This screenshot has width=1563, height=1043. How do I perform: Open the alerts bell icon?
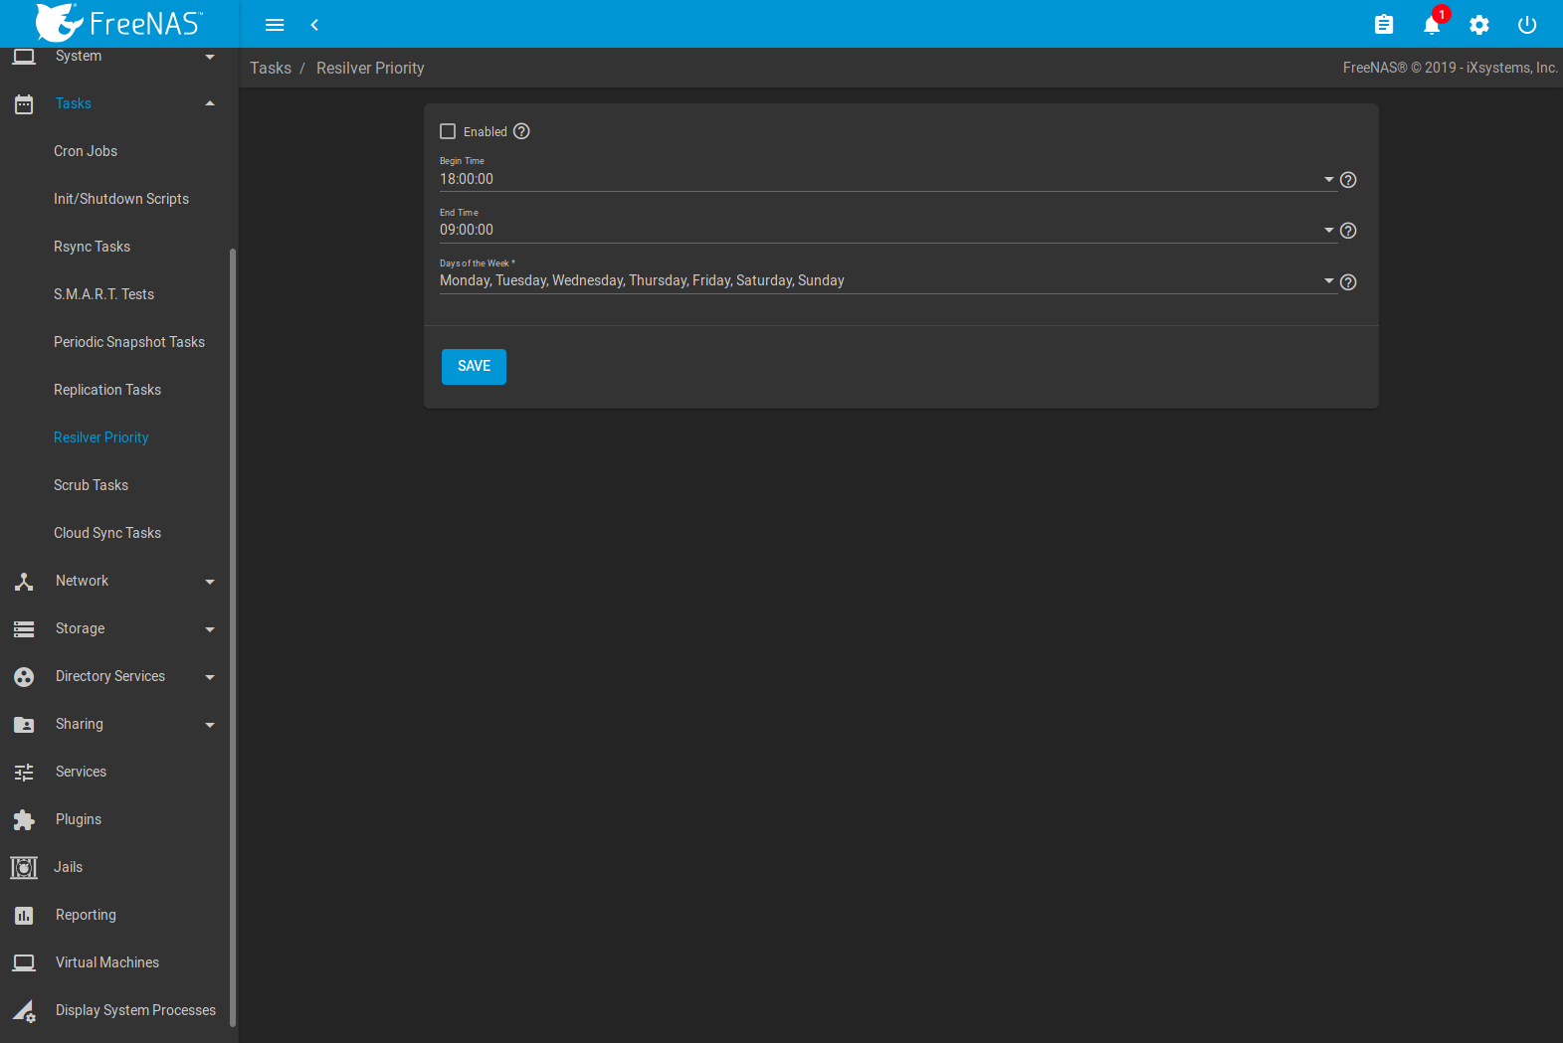click(x=1432, y=26)
